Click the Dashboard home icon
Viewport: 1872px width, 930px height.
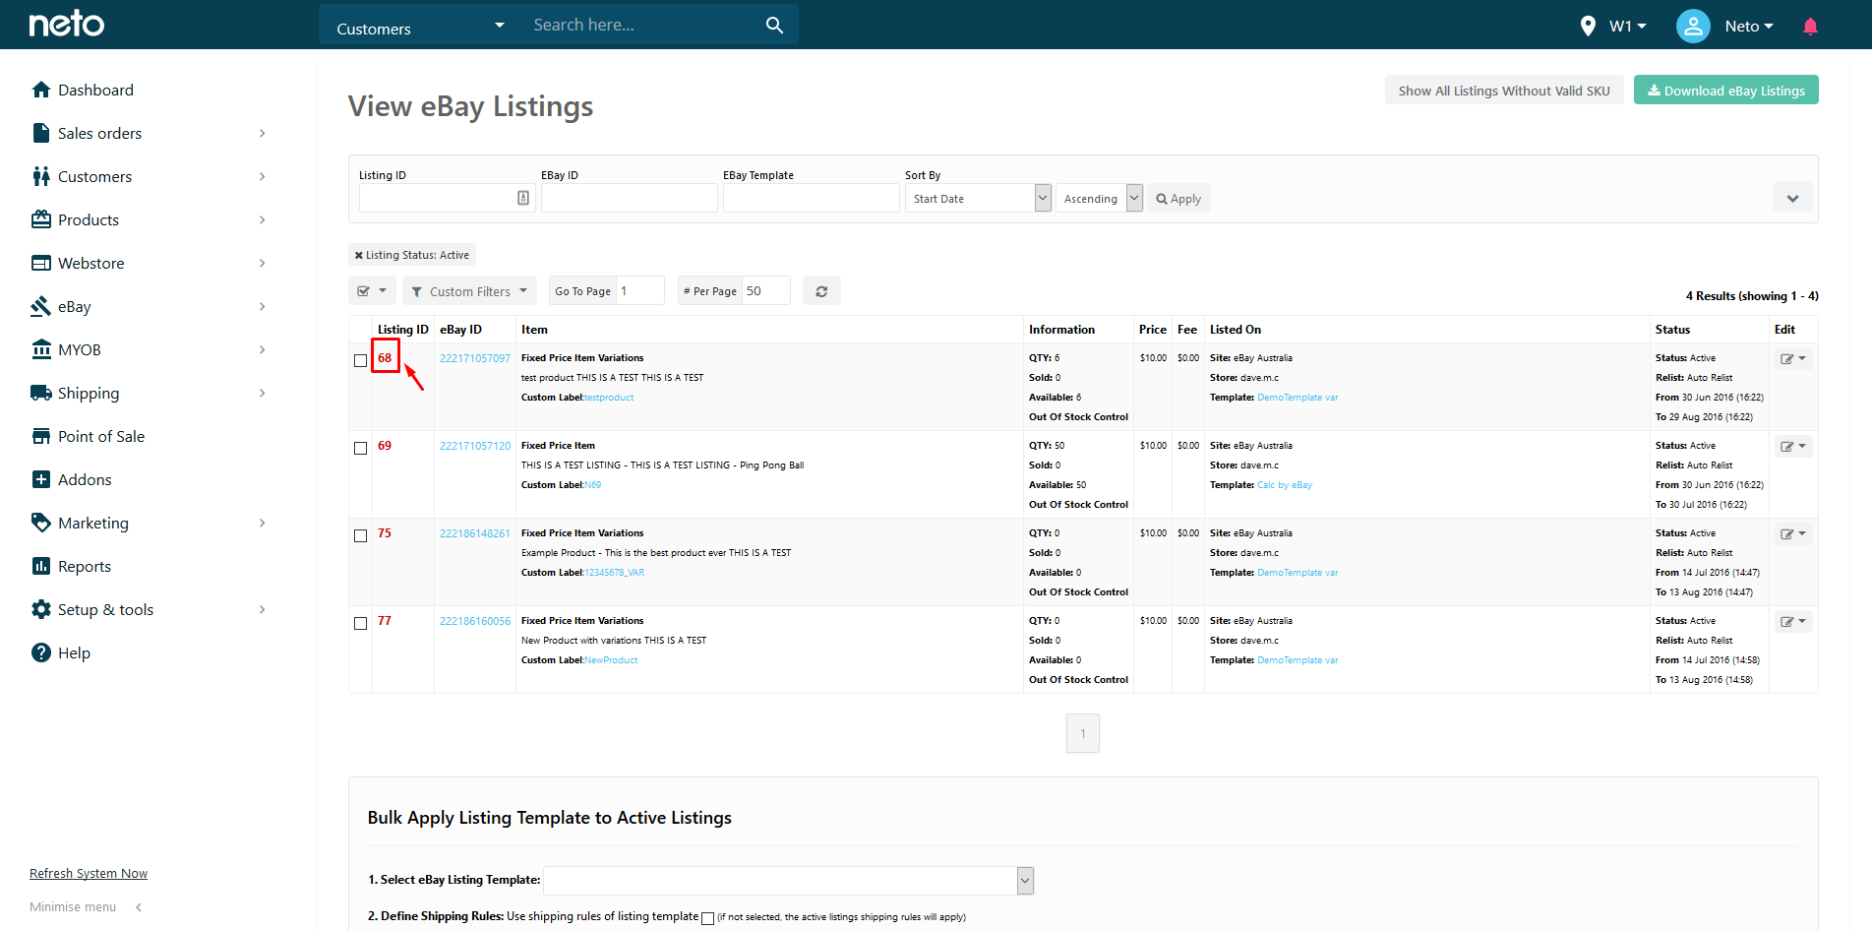[40, 90]
